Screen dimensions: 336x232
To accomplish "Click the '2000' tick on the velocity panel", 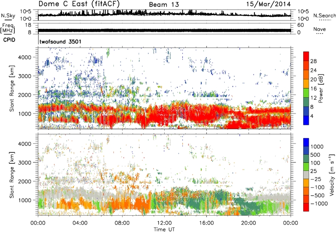I will coord(24,181).
